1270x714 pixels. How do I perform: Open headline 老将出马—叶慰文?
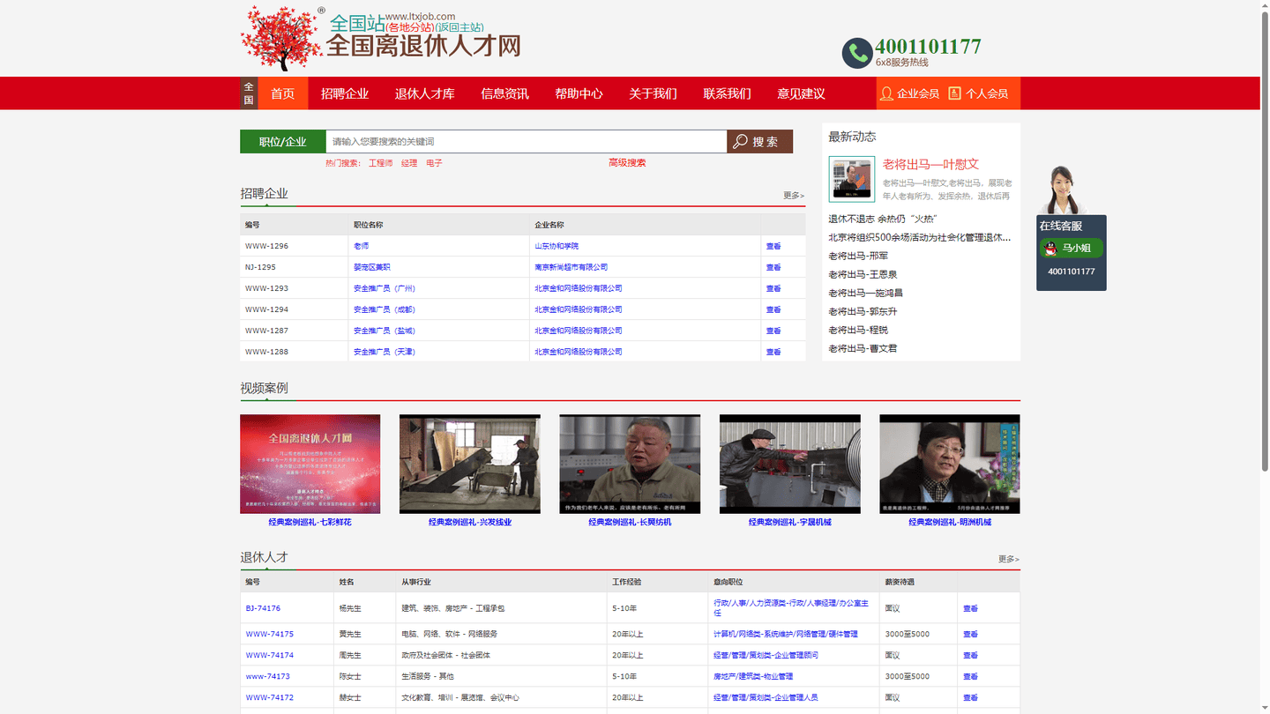pyautogui.click(x=930, y=164)
